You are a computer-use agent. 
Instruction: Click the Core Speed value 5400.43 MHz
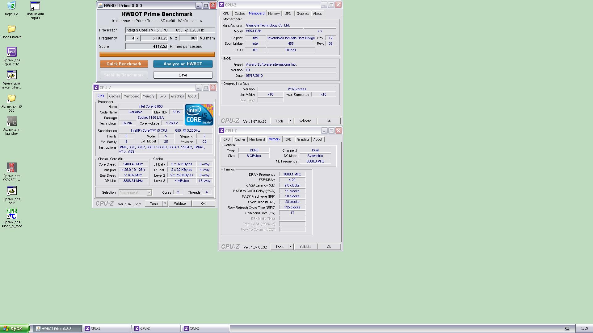point(133,164)
